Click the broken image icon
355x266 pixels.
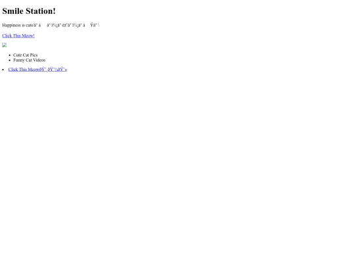5,45
